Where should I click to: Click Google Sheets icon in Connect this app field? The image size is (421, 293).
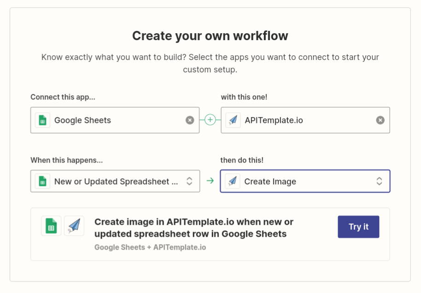click(43, 120)
